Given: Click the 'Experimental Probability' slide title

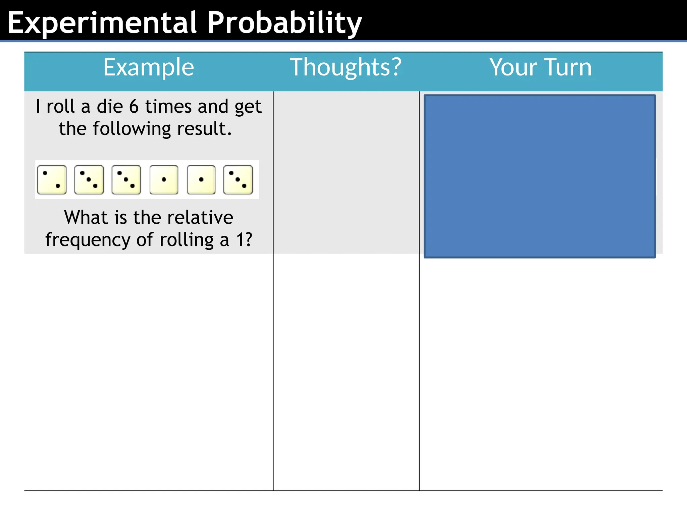Looking at the screenshot, I should point(184,22).
